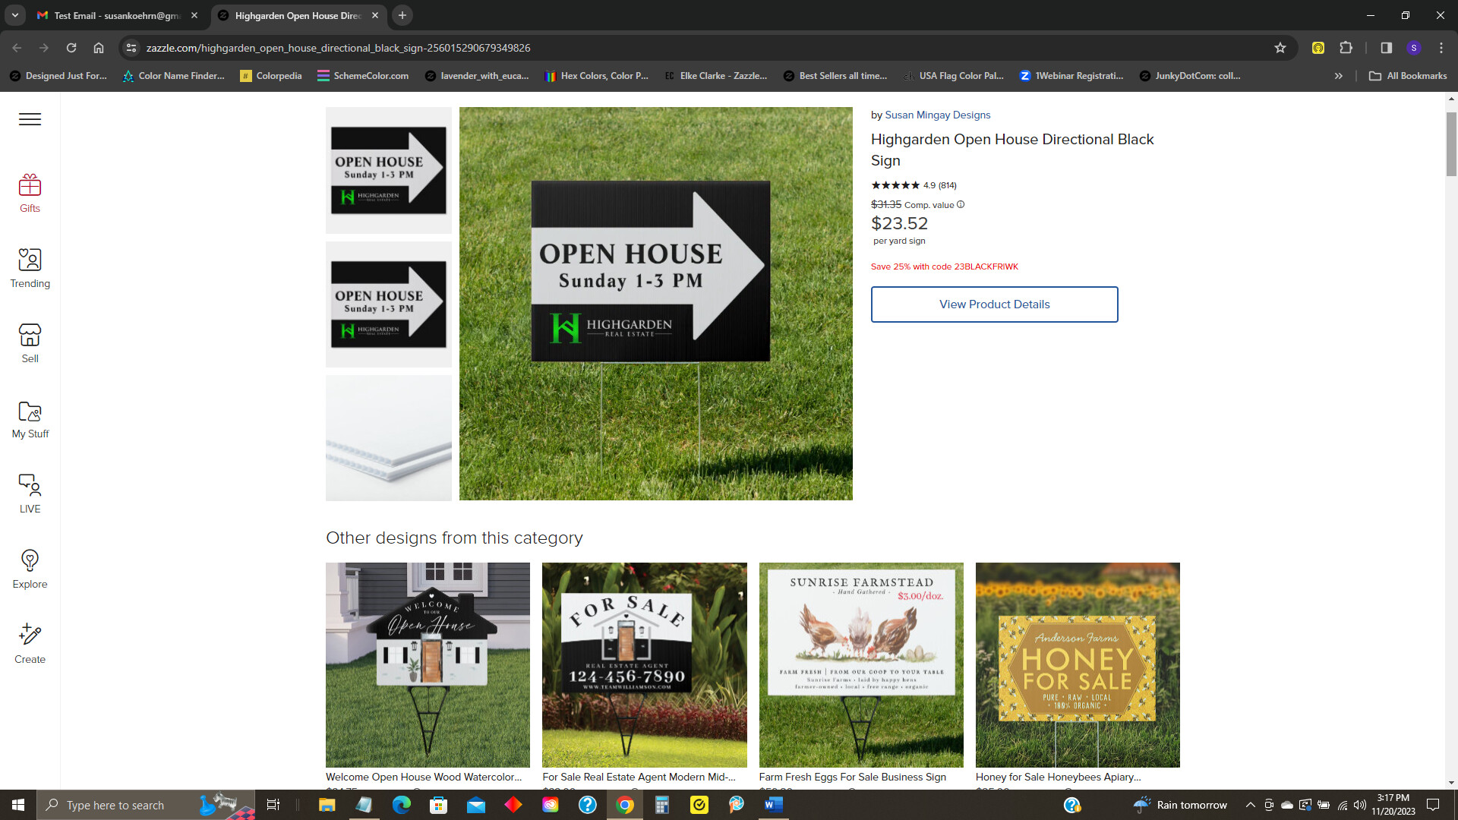Viewport: 1458px width, 820px height.
Task: Open the Color Name Finder bookmark
Action: 174,76
